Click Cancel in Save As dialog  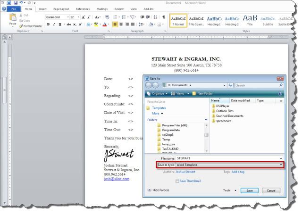tap(271, 190)
